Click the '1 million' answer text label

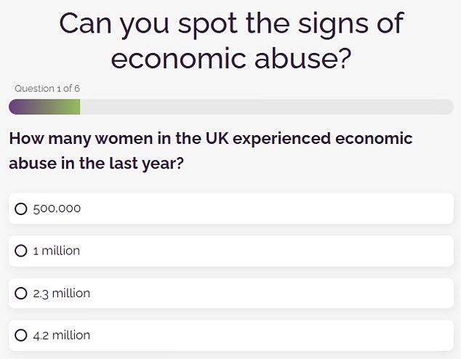pos(57,251)
